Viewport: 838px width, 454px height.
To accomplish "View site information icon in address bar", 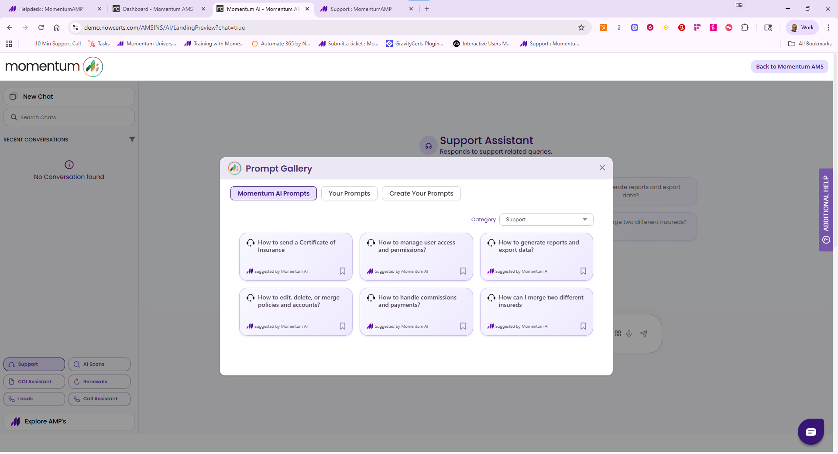I will coord(76,28).
